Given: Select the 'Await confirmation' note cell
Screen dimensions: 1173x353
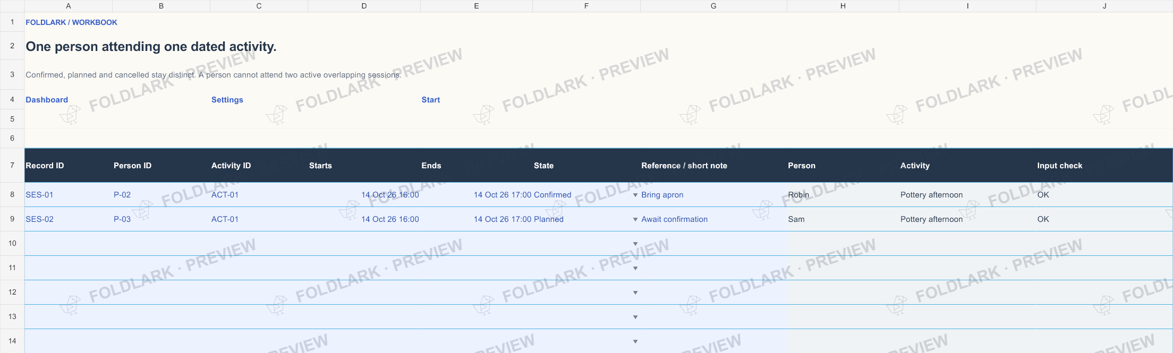Looking at the screenshot, I should click(x=713, y=219).
